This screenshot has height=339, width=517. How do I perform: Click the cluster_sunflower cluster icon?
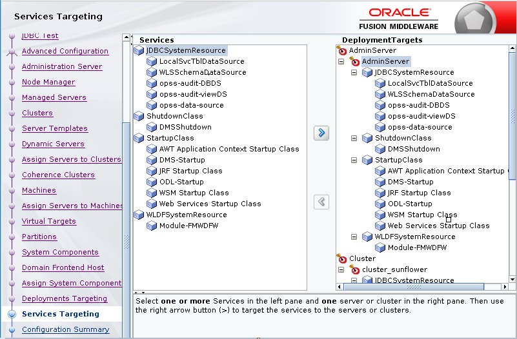[354, 269]
